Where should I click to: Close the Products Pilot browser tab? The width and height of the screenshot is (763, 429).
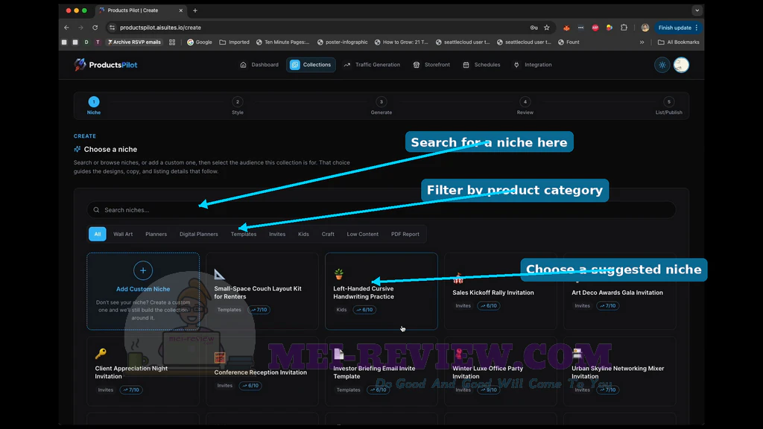(x=181, y=10)
